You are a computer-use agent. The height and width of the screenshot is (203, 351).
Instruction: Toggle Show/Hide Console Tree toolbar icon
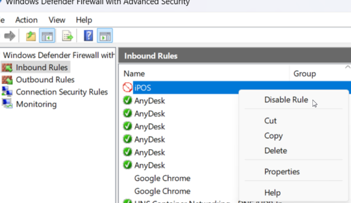pos(47,36)
